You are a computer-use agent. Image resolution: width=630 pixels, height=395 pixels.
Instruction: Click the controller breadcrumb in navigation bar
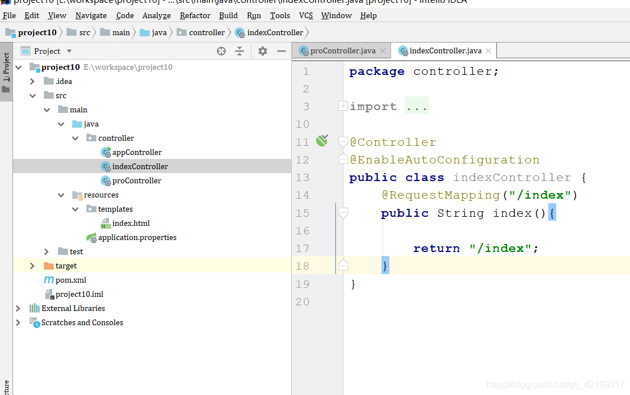[207, 32]
